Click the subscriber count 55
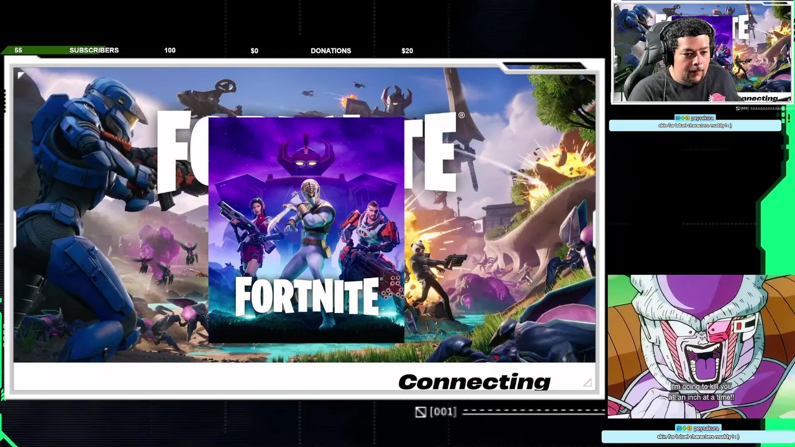Viewport: 795px width, 447px height. pos(18,50)
